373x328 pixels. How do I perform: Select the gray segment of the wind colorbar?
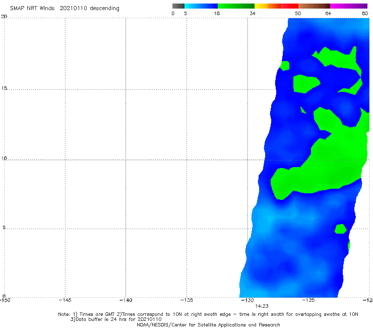pyautogui.click(x=178, y=6)
